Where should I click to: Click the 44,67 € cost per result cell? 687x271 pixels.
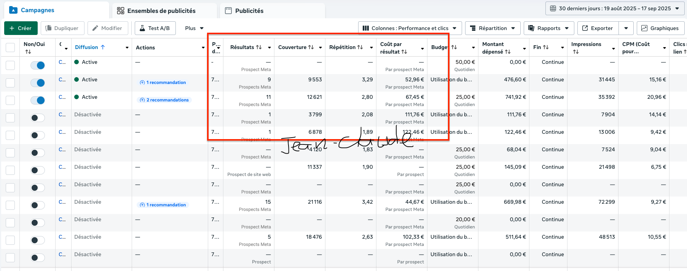coord(414,202)
